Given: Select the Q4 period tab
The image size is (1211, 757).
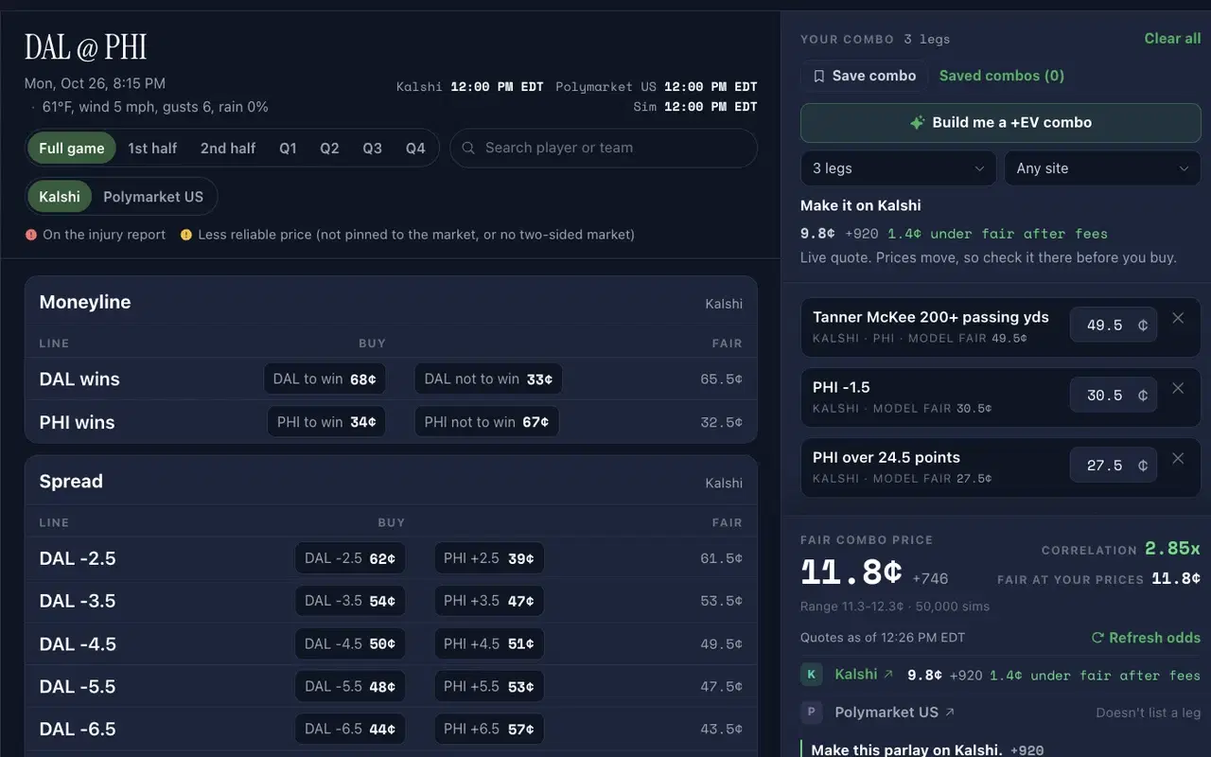Looking at the screenshot, I should click(x=415, y=149).
